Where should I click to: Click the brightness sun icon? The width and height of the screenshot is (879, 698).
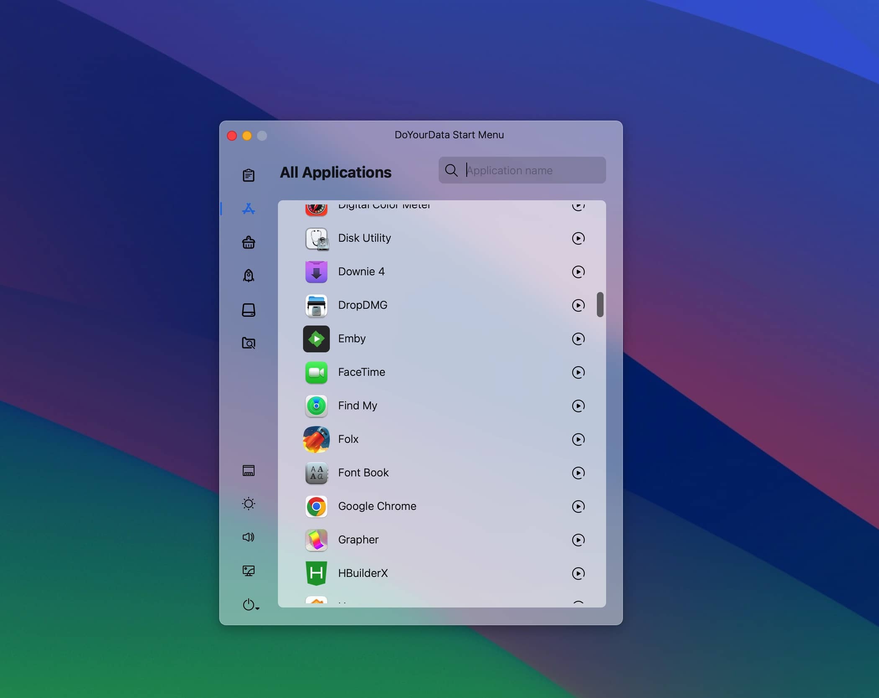click(249, 504)
